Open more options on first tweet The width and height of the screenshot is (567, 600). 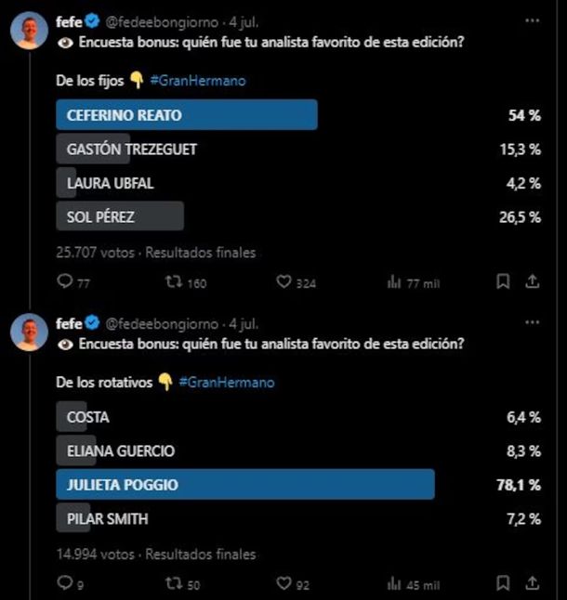tap(532, 20)
